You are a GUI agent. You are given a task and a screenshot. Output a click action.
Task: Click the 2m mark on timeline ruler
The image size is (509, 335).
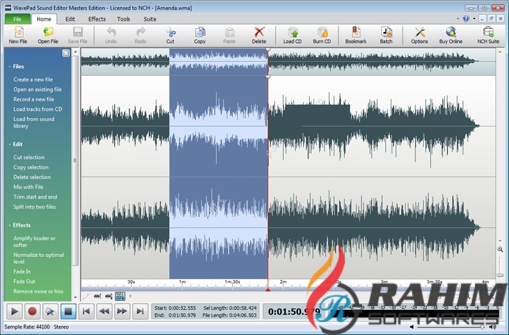[283, 282]
